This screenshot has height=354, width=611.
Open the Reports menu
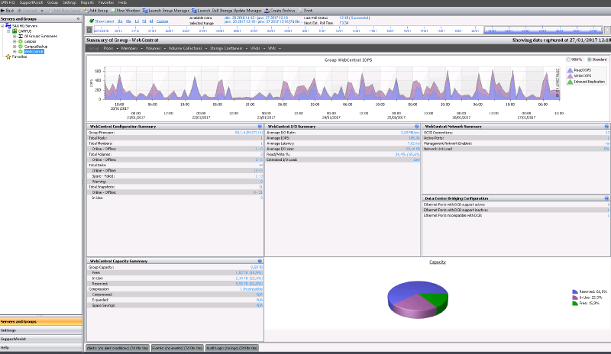coord(86,3)
